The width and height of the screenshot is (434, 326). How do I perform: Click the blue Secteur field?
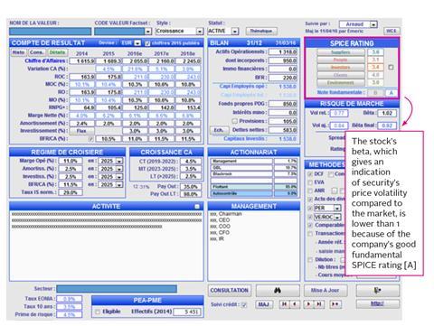(x=117, y=289)
